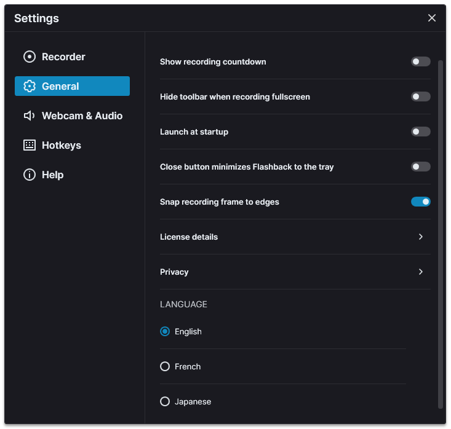Click the Webcam & Audio speaker icon
The image size is (451, 429).
pyautogui.click(x=30, y=116)
